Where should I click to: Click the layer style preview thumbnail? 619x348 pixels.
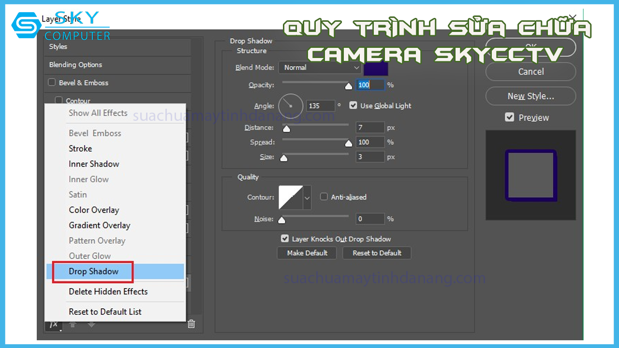531,175
